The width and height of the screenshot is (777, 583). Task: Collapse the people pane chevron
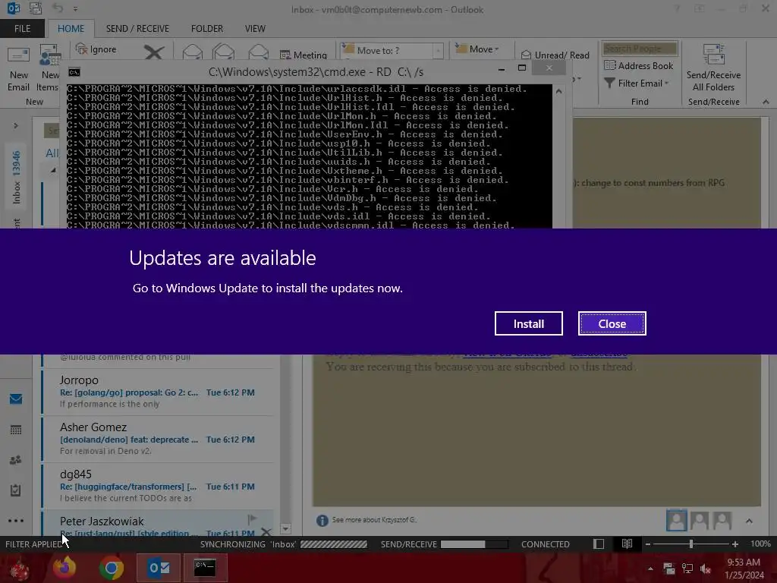pyautogui.click(x=749, y=521)
